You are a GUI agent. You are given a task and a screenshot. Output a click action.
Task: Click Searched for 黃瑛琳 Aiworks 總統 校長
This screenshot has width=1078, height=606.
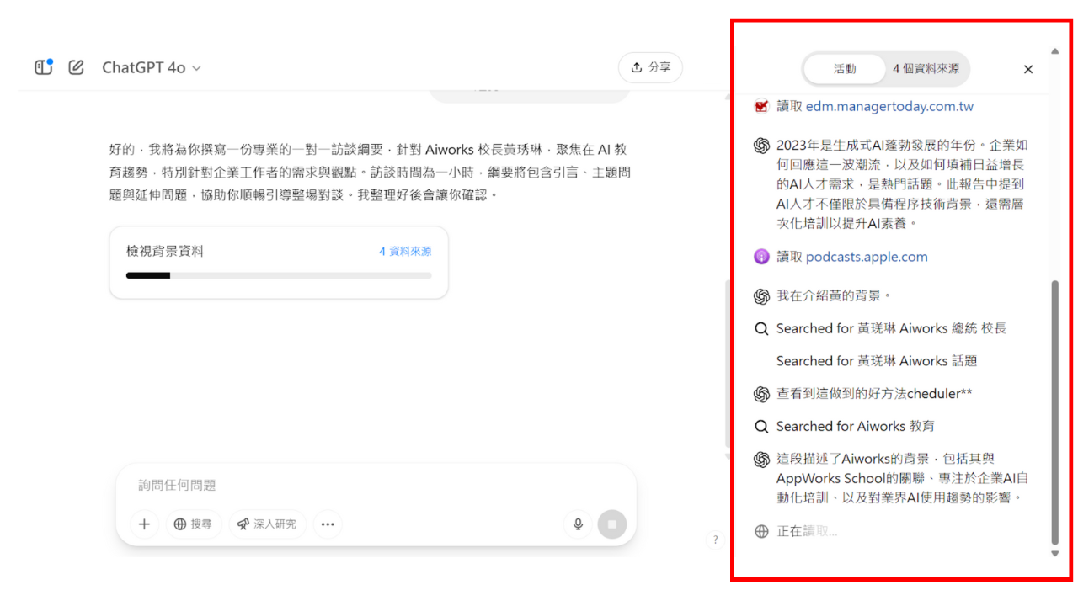(891, 328)
